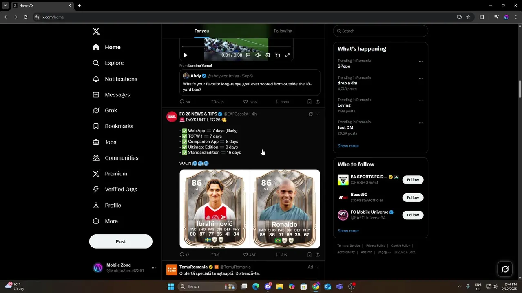Open the Ronaldo card image
This screenshot has width=522, height=293.
point(285,209)
